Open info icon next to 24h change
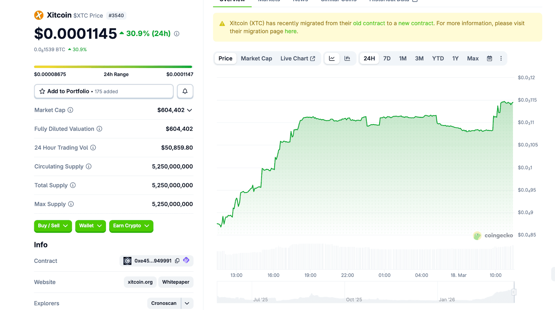This screenshot has height=310, width=555. click(177, 34)
